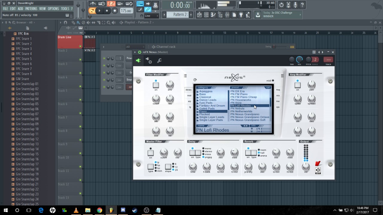
Task: Open the Channel rack menu arrow
Action: pyautogui.click(x=104, y=47)
